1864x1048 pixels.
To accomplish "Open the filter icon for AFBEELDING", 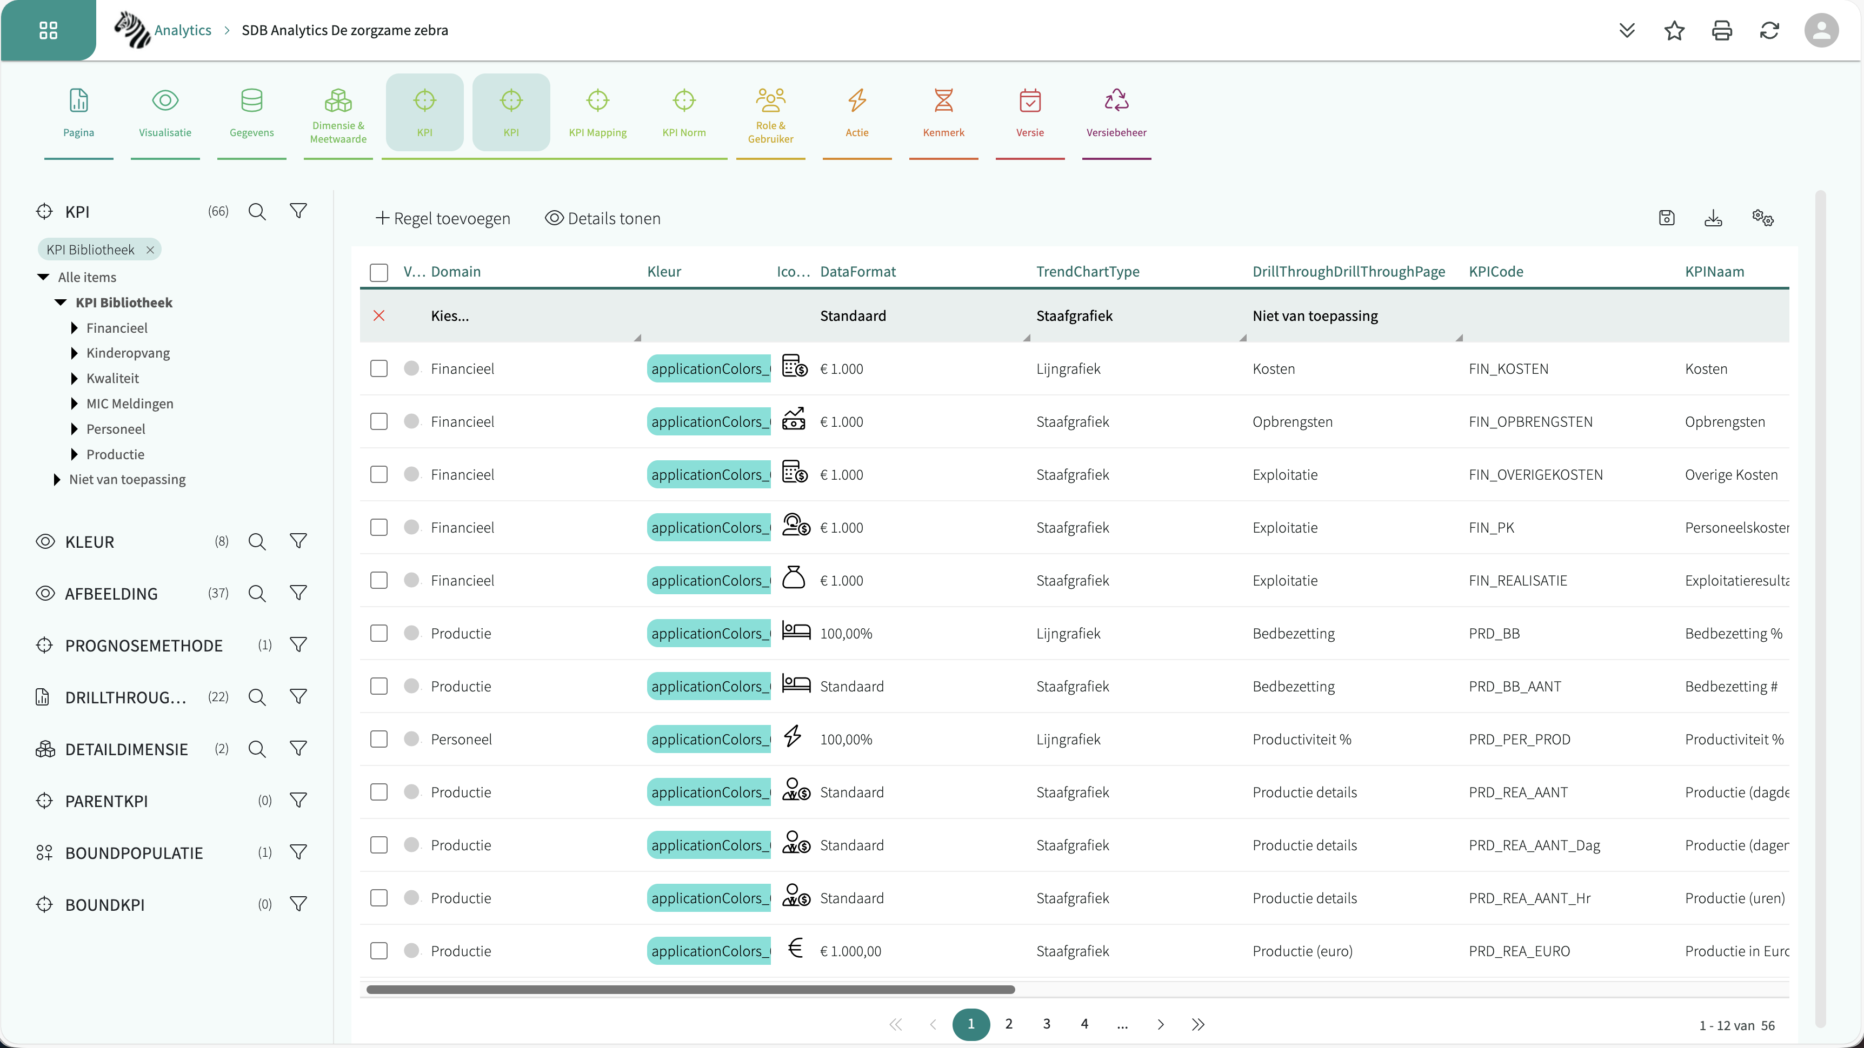I will tap(298, 594).
